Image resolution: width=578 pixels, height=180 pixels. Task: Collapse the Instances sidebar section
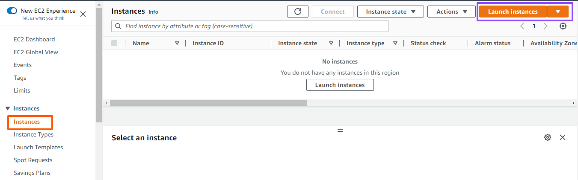[x=8, y=108]
